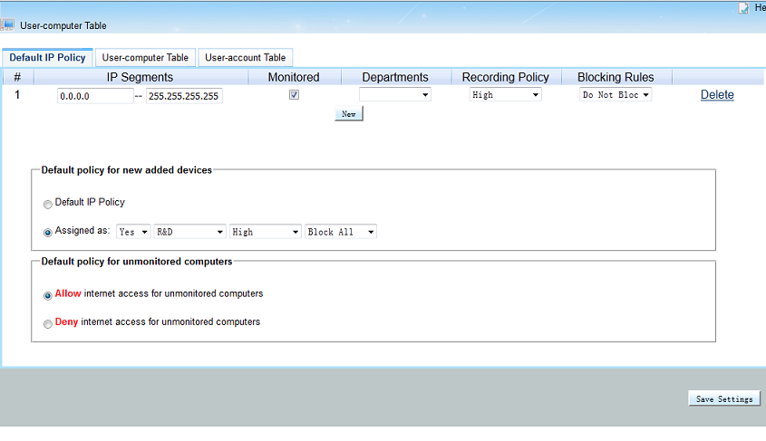Click the Monitored column header
The width and height of the screenshot is (766, 441).
pos(294,77)
